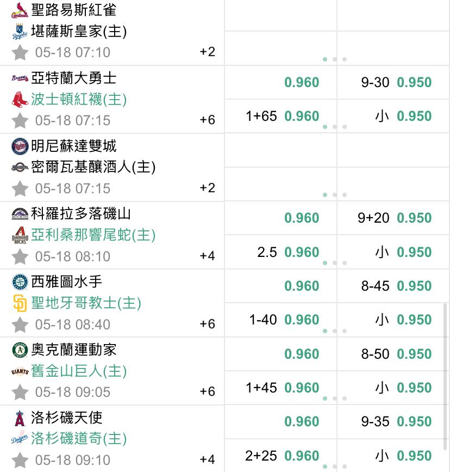Star the Angels vs Dodgers 09:10 match
The image size is (450, 472).
[x=20, y=460]
